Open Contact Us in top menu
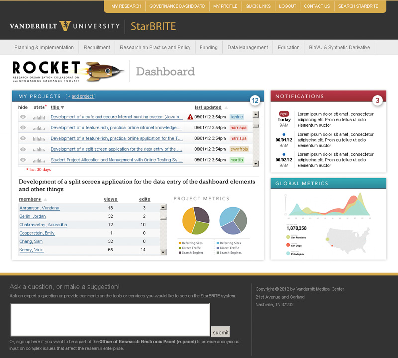398x358 pixels. [x=317, y=6]
